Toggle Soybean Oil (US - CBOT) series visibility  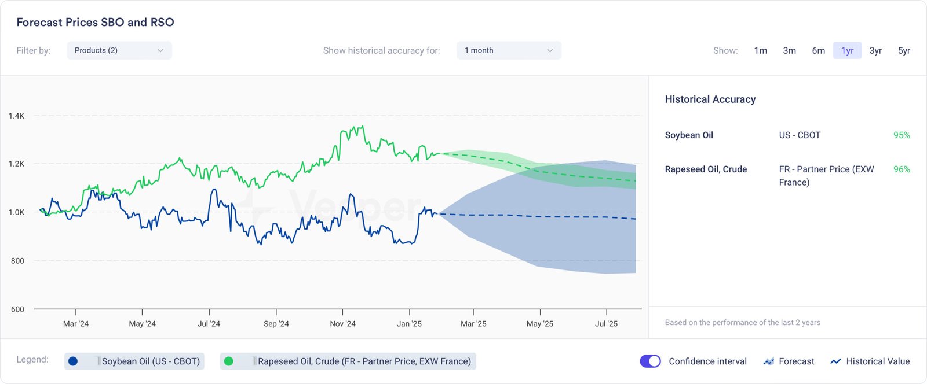151,361
